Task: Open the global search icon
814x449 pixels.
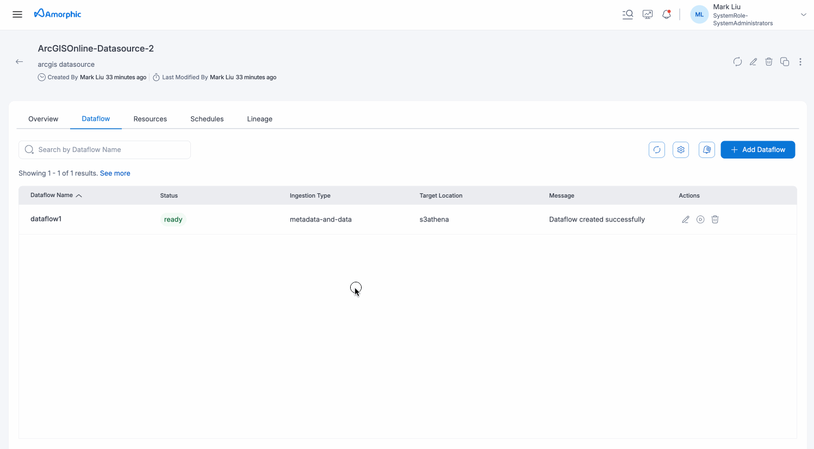Action: (x=627, y=14)
